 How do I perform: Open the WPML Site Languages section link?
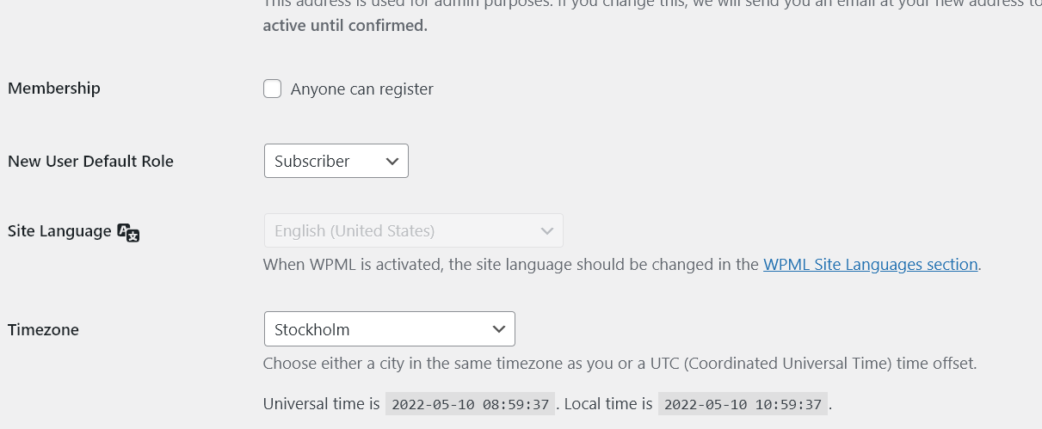pos(870,265)
